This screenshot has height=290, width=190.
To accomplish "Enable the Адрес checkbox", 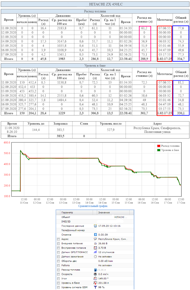I will tap(58, 239).
